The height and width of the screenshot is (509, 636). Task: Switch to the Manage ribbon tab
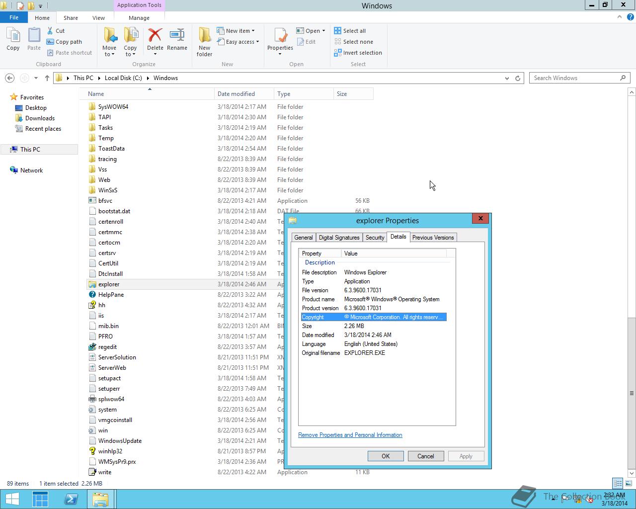pyautogui.click(x=139, y=18)
